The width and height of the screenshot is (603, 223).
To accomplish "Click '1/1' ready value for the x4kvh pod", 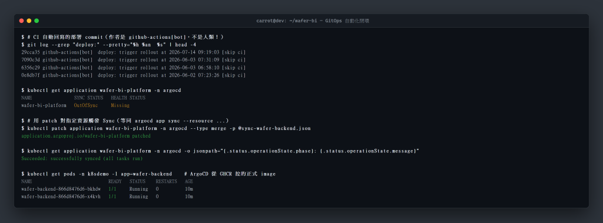I will pyautogui.click(x=112, y=197).
